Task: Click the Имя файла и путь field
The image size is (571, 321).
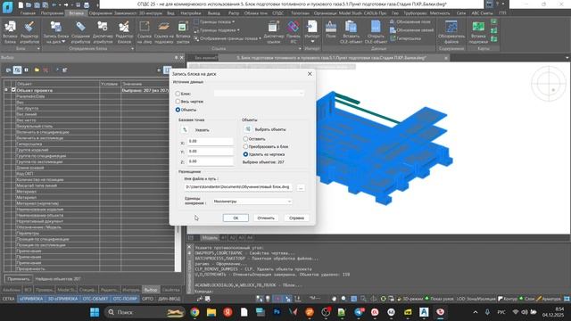Action: [238, 187]
